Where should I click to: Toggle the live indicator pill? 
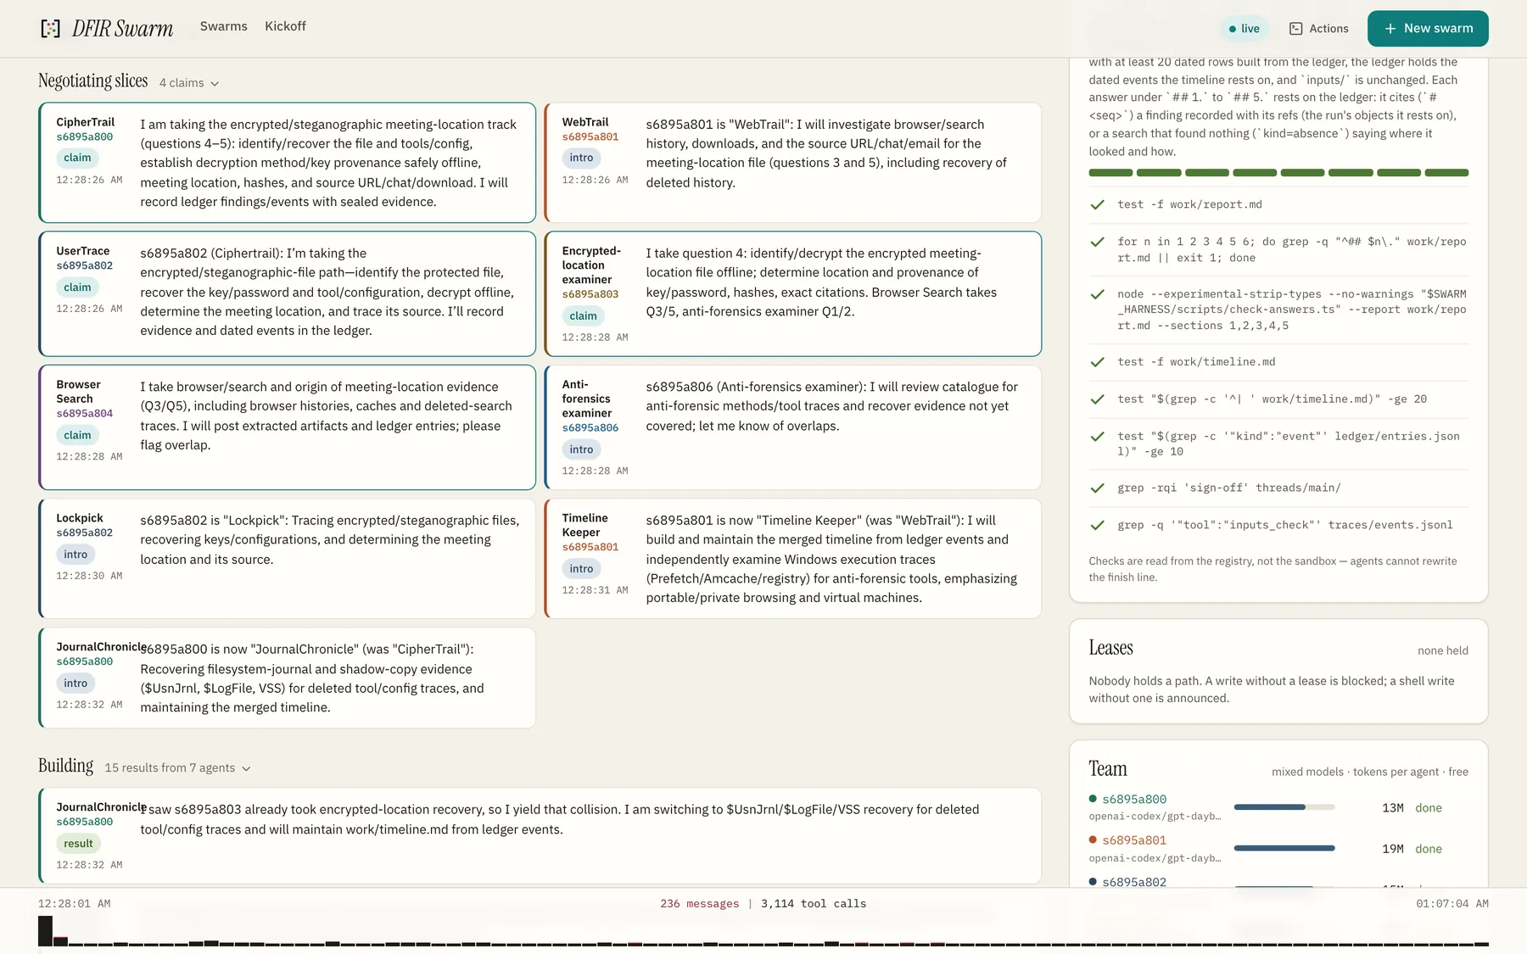click(1245, 29)
